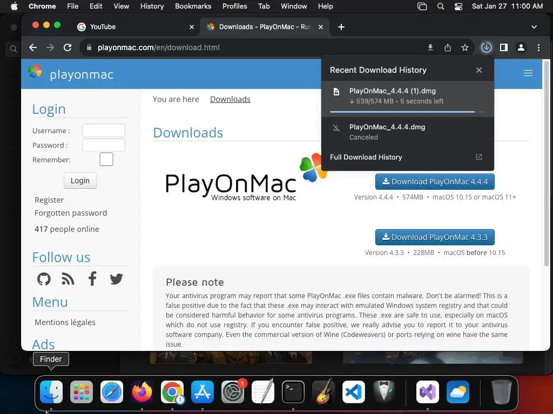The width and height of the screenshot is (553, 414).
Task: Open the Chrome downloads toolbar icon
Action: tap(487, 47)
